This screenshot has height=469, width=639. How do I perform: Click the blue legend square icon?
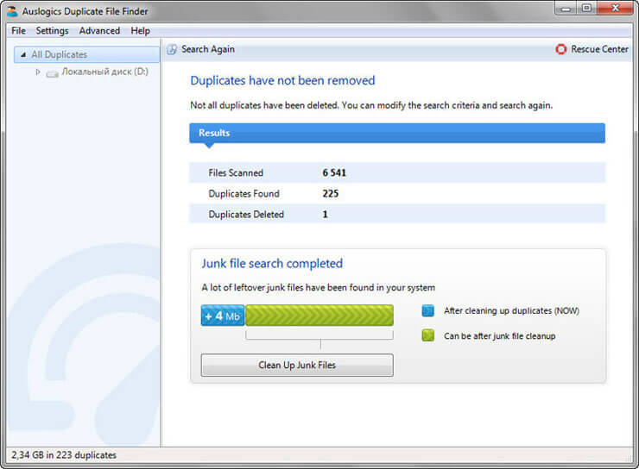tap(428, 311)
